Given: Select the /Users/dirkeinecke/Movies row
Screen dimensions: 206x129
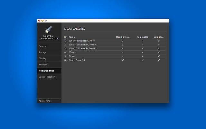Looking at the screenshot, I should coord(115,48).
